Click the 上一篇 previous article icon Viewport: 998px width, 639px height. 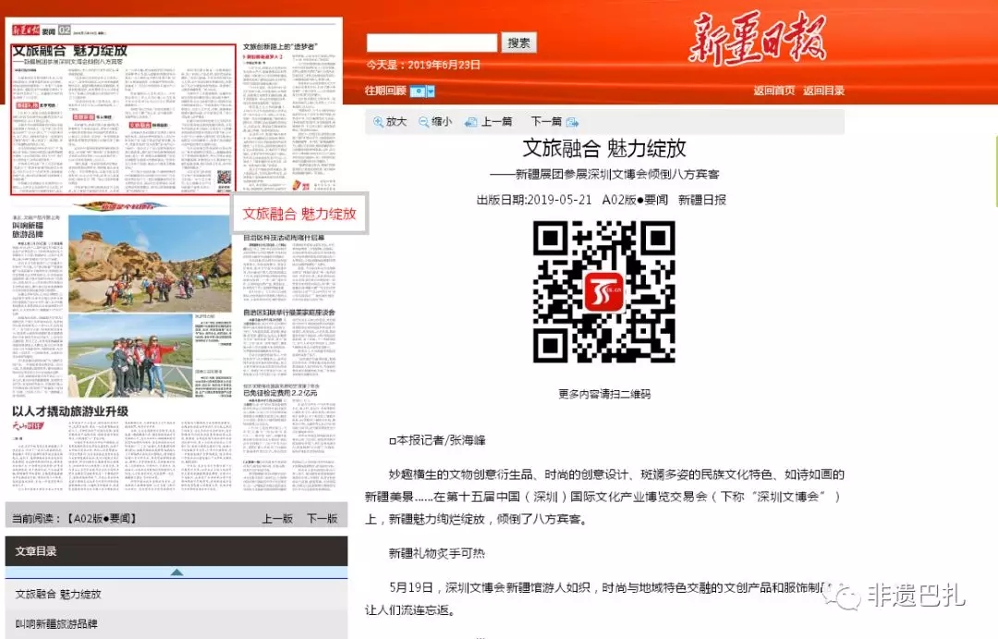(471, 122)
